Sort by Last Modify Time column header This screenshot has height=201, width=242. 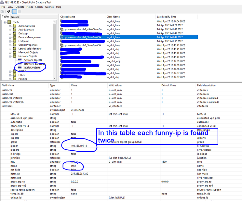pos(167,17)
